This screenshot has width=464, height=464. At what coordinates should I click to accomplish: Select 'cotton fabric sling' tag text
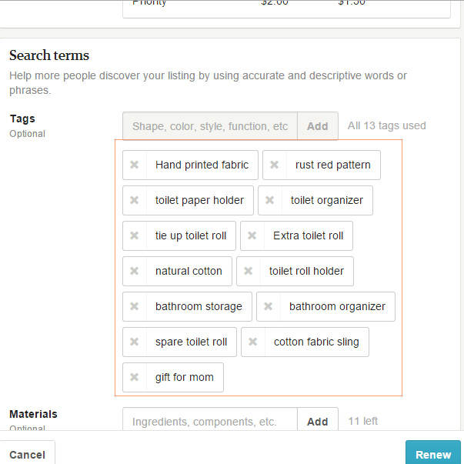pyautogui.click(x=316, y=342)
